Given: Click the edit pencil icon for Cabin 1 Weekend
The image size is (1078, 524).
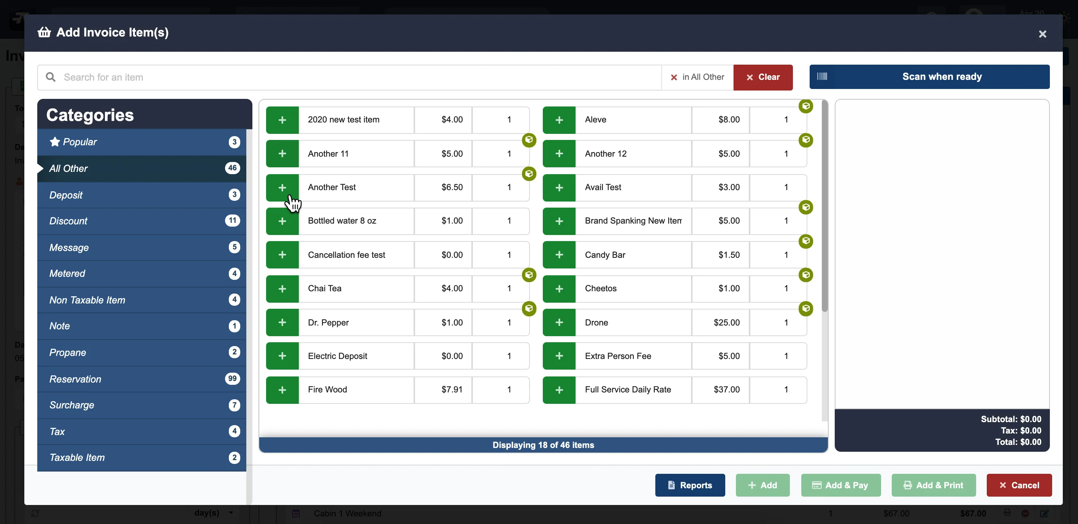Looking at the screenshot, I should point(1045,513).
